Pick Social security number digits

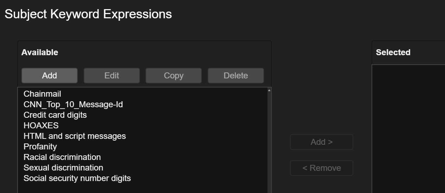click(77, 178)
